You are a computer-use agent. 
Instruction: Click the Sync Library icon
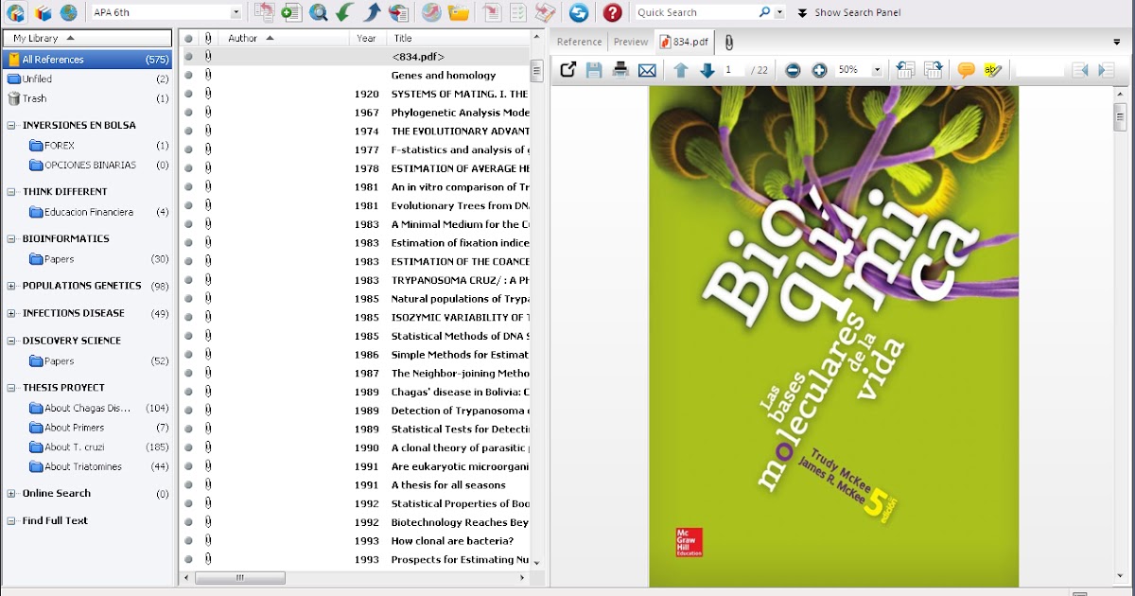tap(579, 12)
